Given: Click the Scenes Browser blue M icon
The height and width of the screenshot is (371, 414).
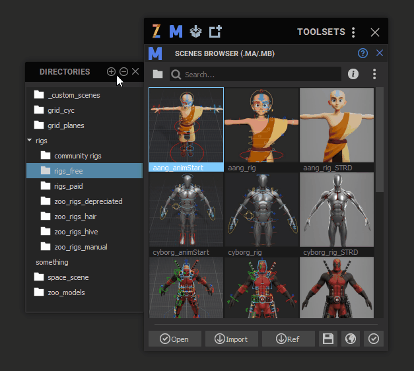Looking at the screenshot, I should click(155, 53).
